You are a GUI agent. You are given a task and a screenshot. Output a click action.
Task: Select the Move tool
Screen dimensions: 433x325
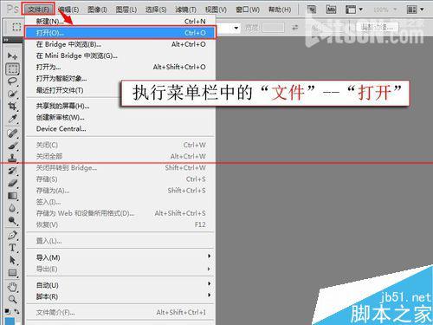coord(12,55)
